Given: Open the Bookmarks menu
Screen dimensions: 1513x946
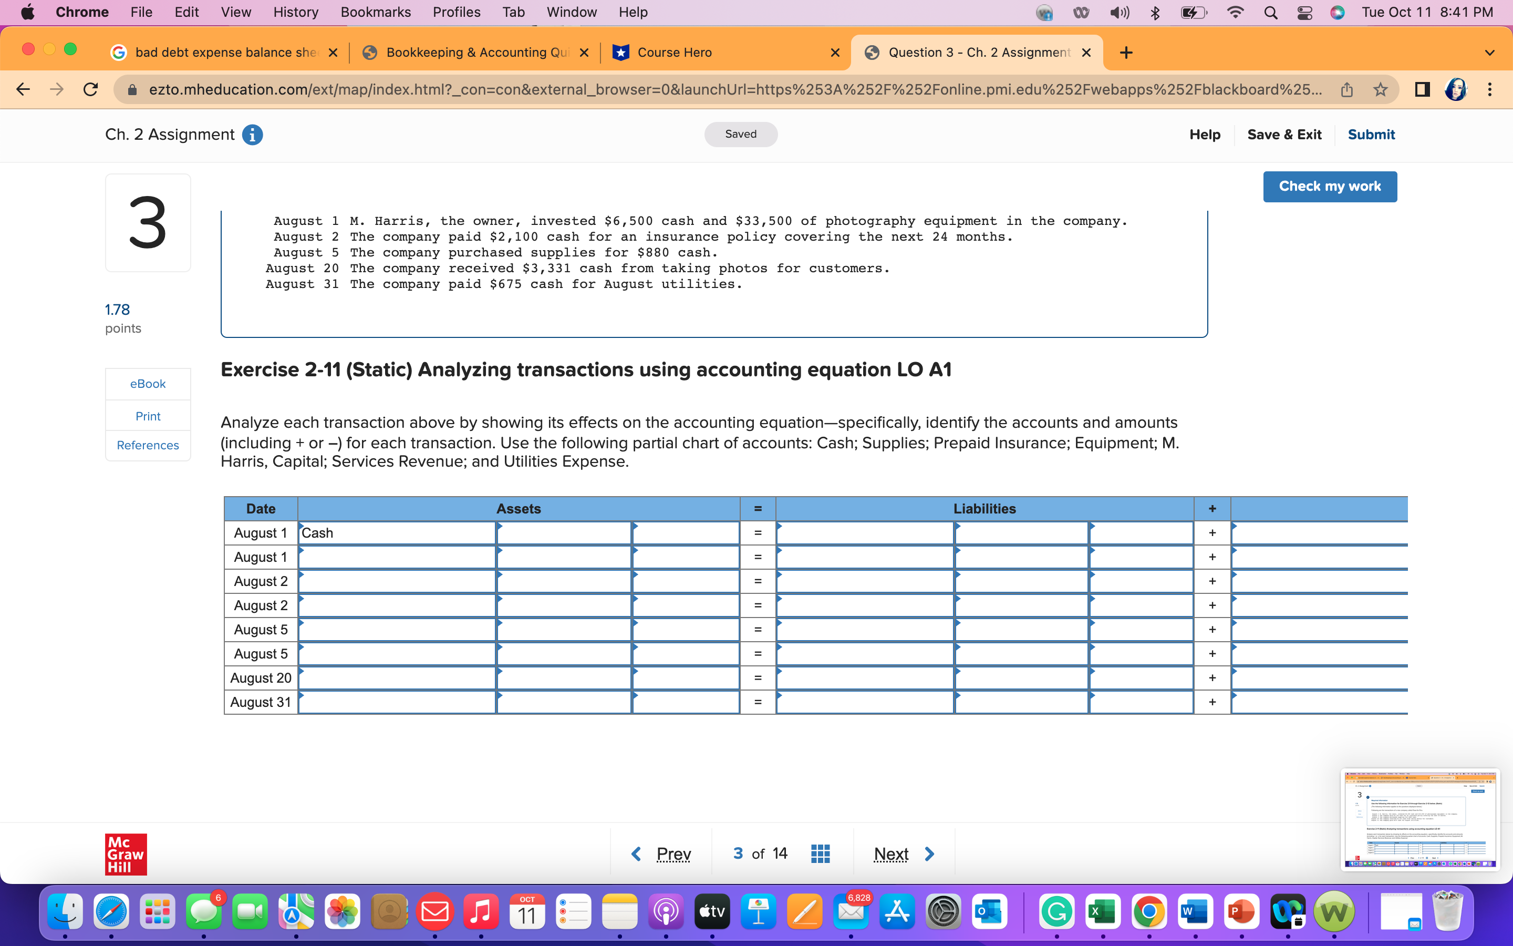Looking at the screenshot, I should click(375, 13).
